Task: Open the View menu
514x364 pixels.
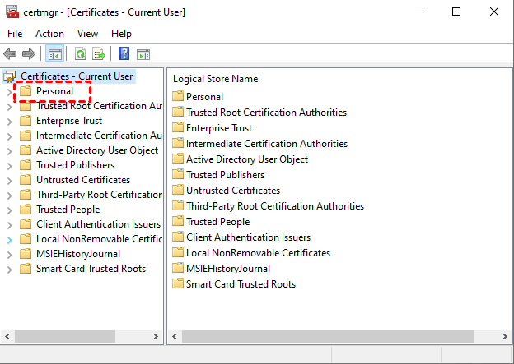Action: coord(87,34)
